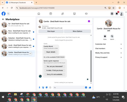127x102 pixels.
Task: Open the taskbar volume speaker icon
Action: [107, 99]
